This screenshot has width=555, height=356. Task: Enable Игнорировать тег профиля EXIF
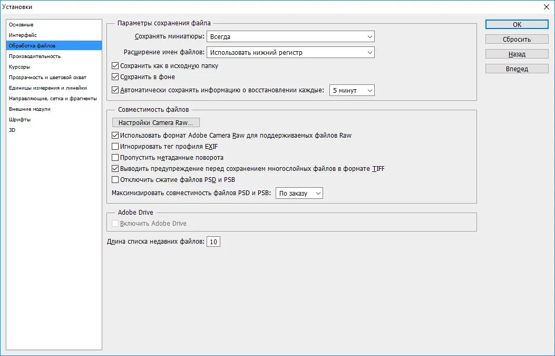coord(115,146)
